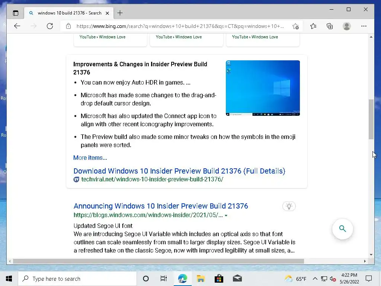Click the 'You can now enjoy Auto HDR' bullet
Viewport: 381px width, 286px height.
135,83
